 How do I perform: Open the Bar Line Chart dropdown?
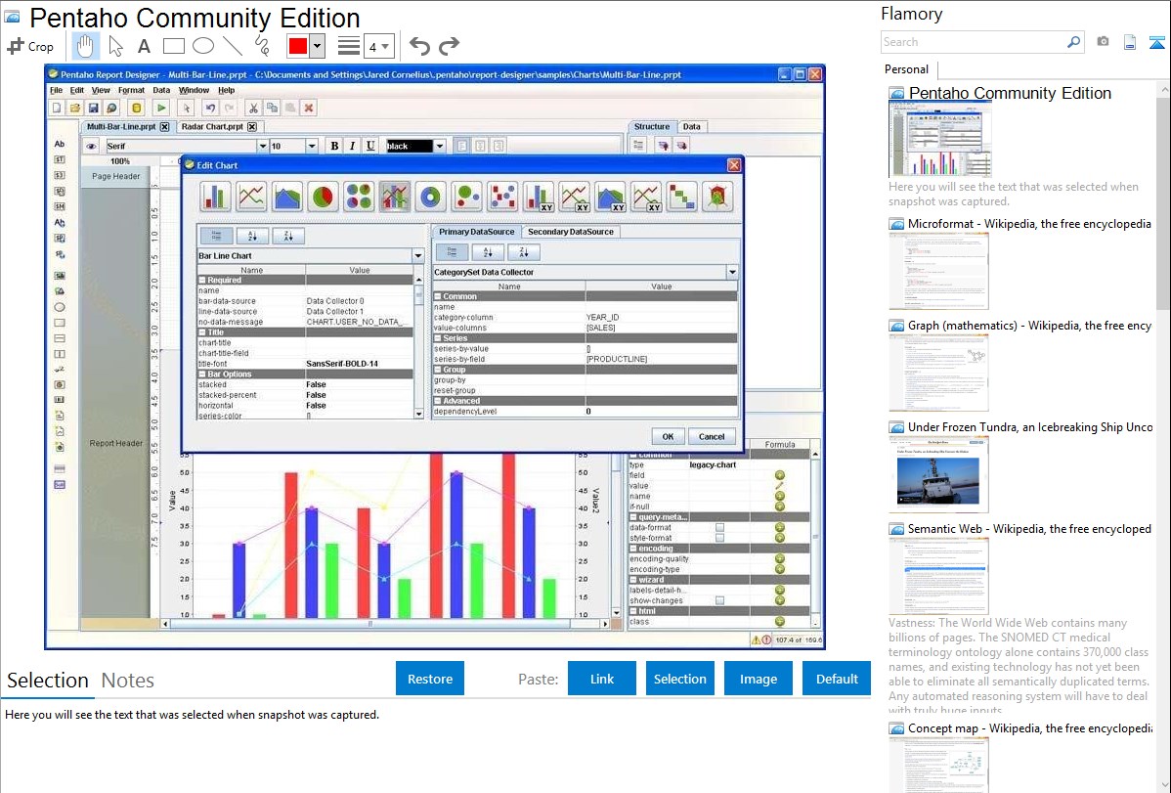(418, 255)
